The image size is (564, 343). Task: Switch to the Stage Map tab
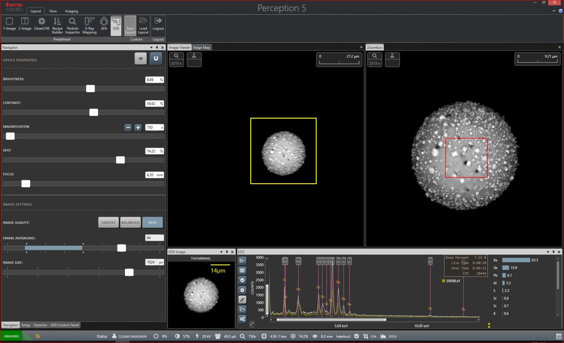[202, 47]
